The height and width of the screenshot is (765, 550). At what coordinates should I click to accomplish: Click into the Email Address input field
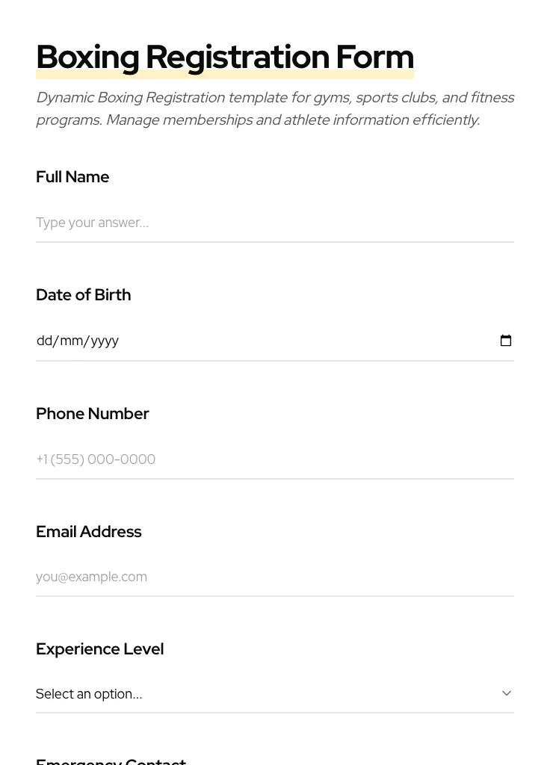274,577
